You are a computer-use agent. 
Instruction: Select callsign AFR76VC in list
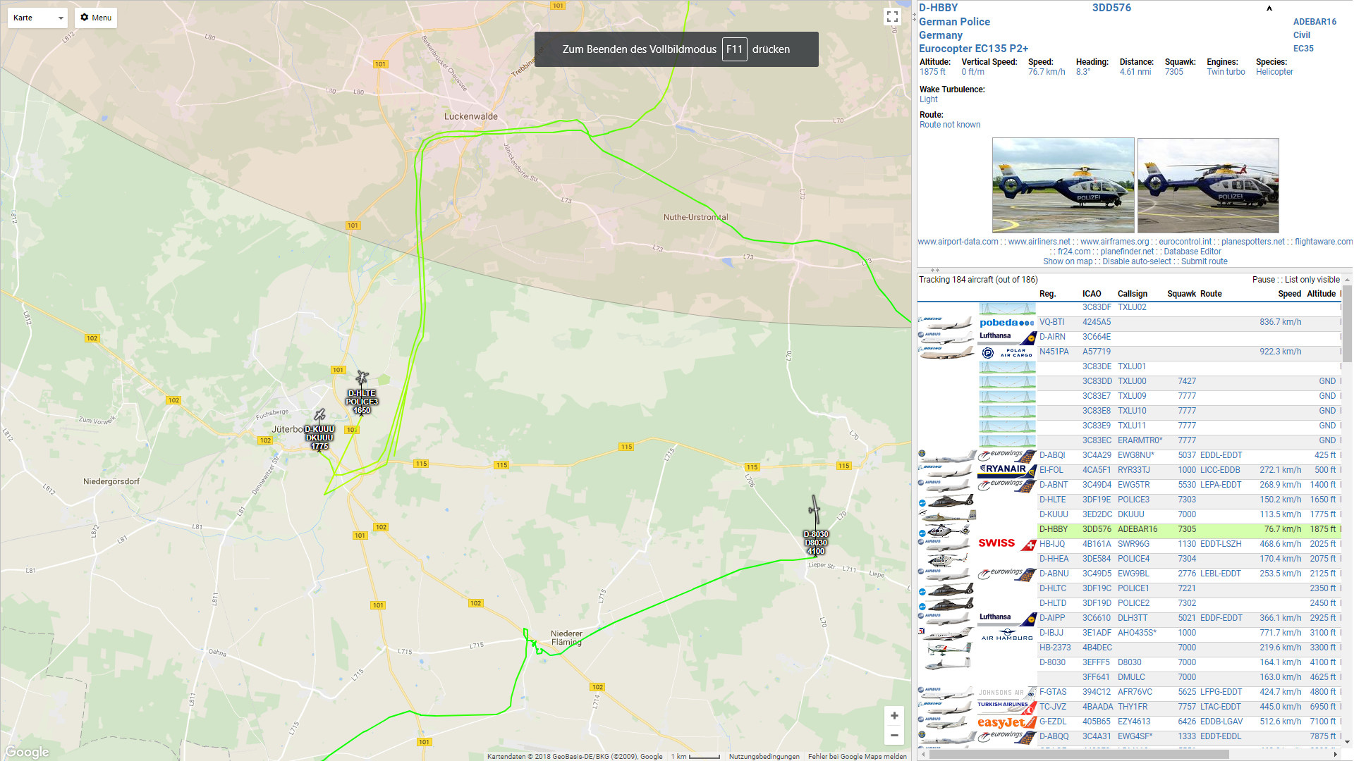pos(1135,692)
